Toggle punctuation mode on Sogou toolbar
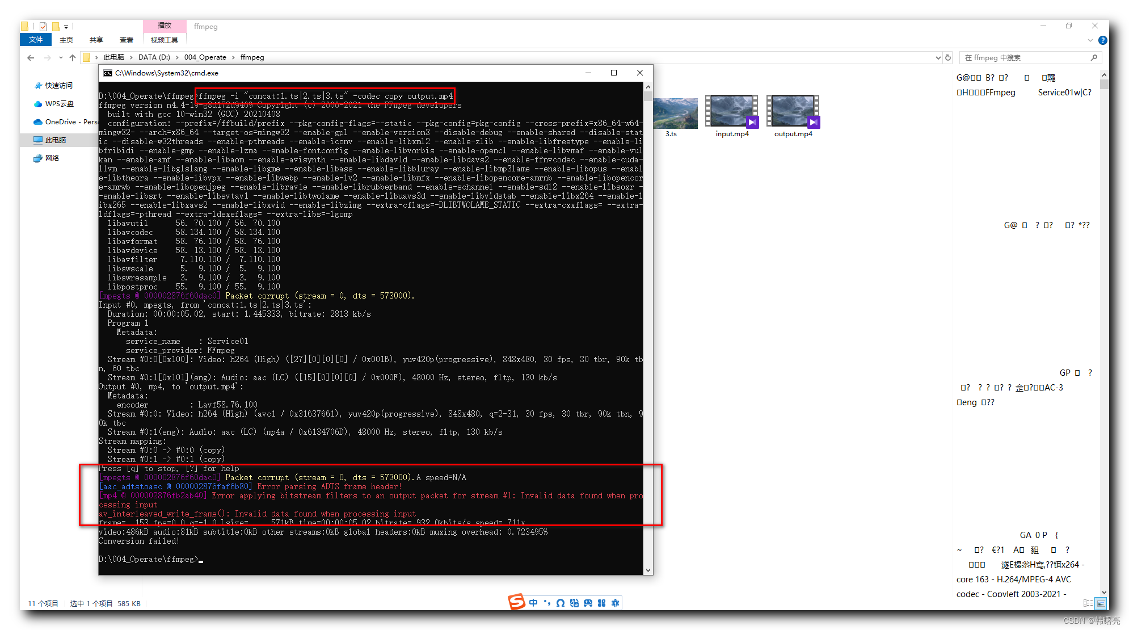 (x=547, y=603)
